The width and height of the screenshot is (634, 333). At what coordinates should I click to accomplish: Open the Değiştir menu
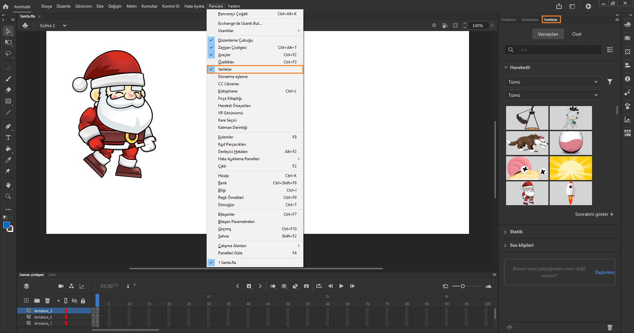115,6
